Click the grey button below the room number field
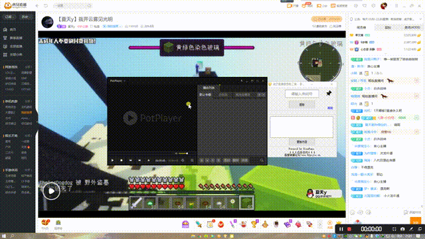Screen dimensions: 425x239 click(x=302, y=105)
